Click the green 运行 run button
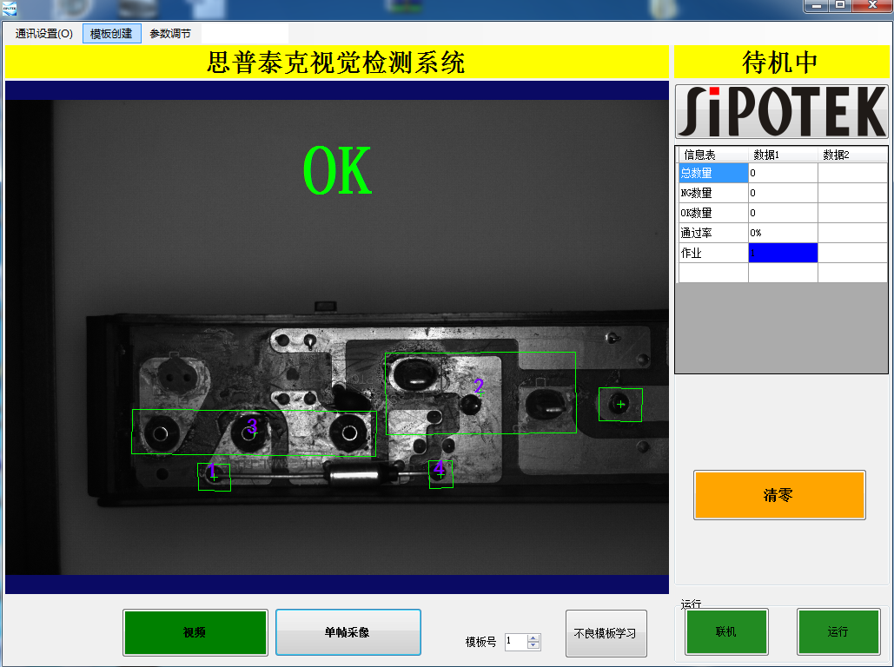The width and height of the screenshot is (894, 667). (838, 631)
